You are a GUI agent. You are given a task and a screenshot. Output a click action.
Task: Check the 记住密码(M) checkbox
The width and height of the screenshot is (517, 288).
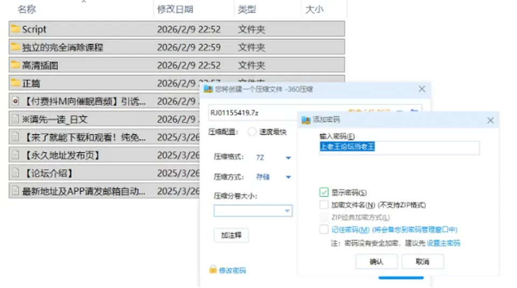click(x=324, y=229)
